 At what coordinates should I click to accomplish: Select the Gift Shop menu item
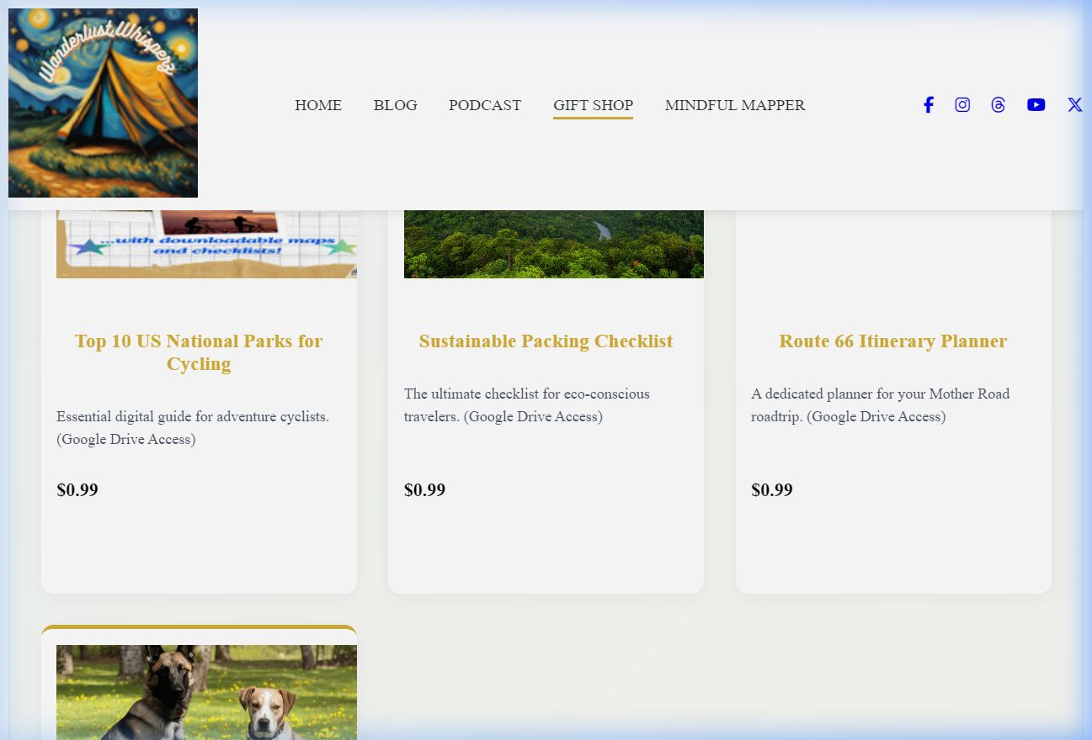point(593,105)
